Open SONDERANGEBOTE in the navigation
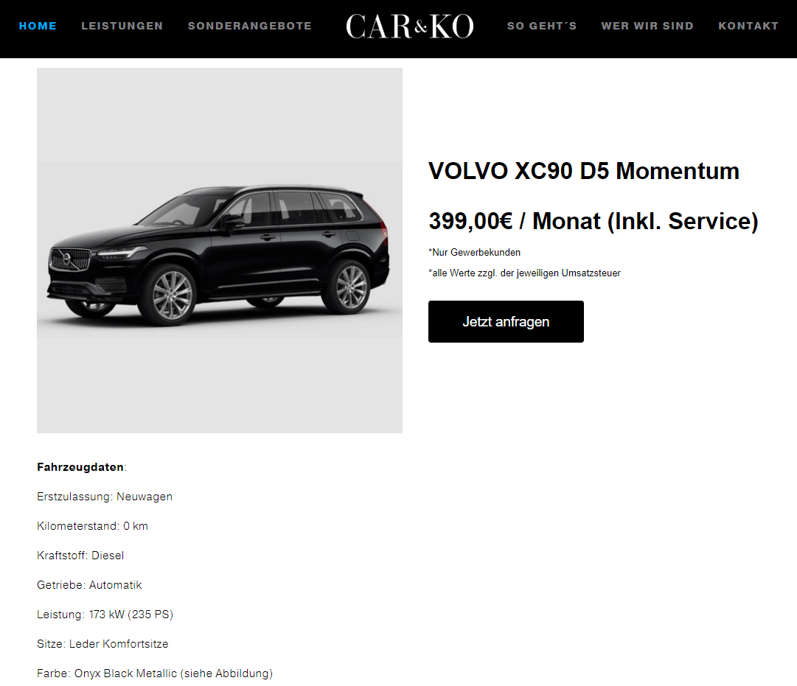 click(x=250, y=26)
